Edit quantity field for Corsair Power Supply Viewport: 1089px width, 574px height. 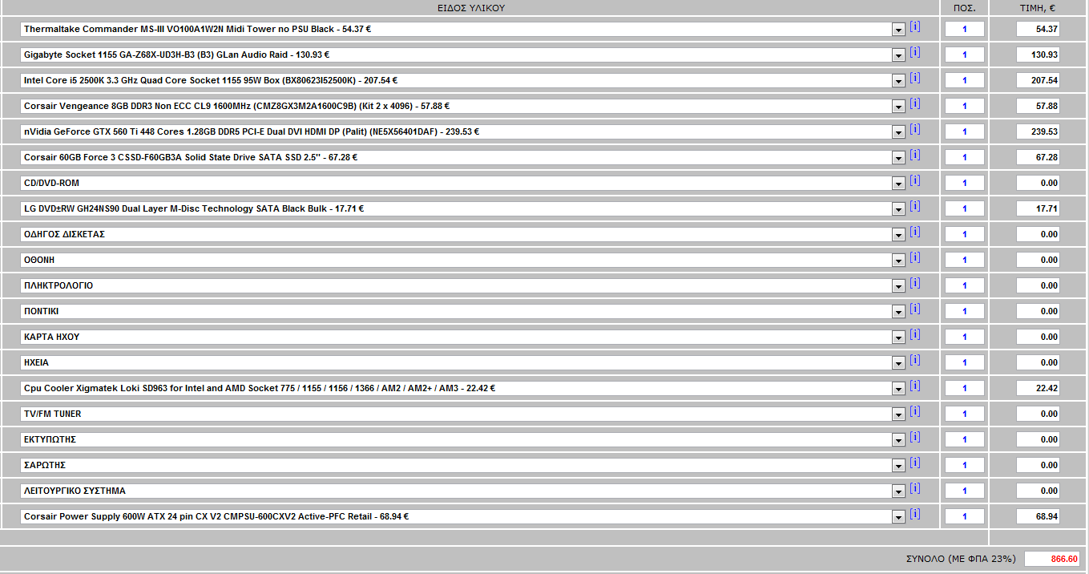965,516
